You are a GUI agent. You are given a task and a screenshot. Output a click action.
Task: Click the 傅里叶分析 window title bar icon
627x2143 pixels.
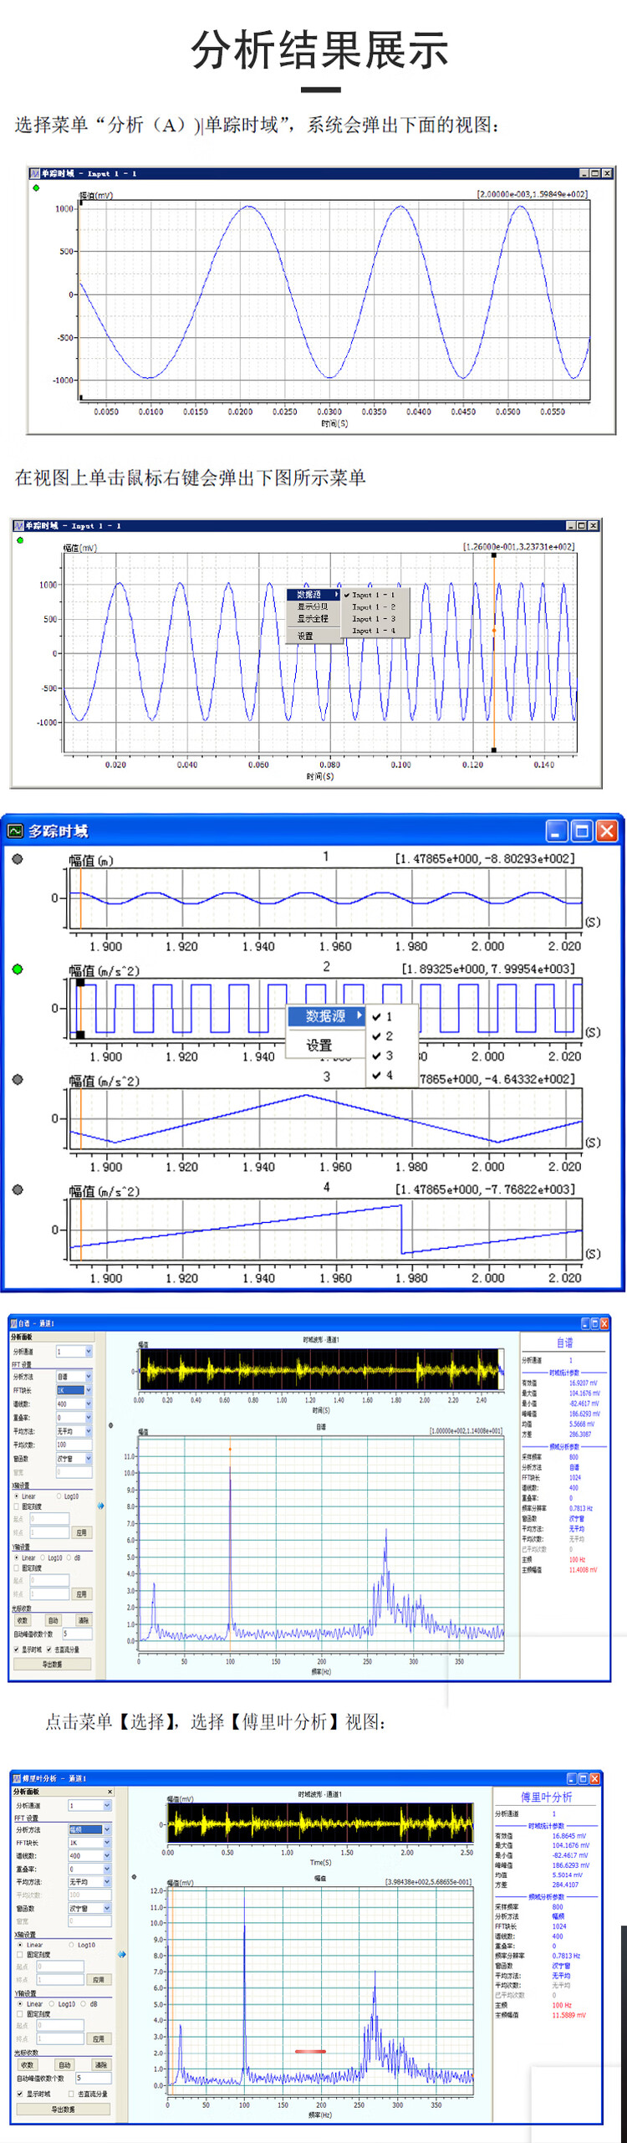17,1778
